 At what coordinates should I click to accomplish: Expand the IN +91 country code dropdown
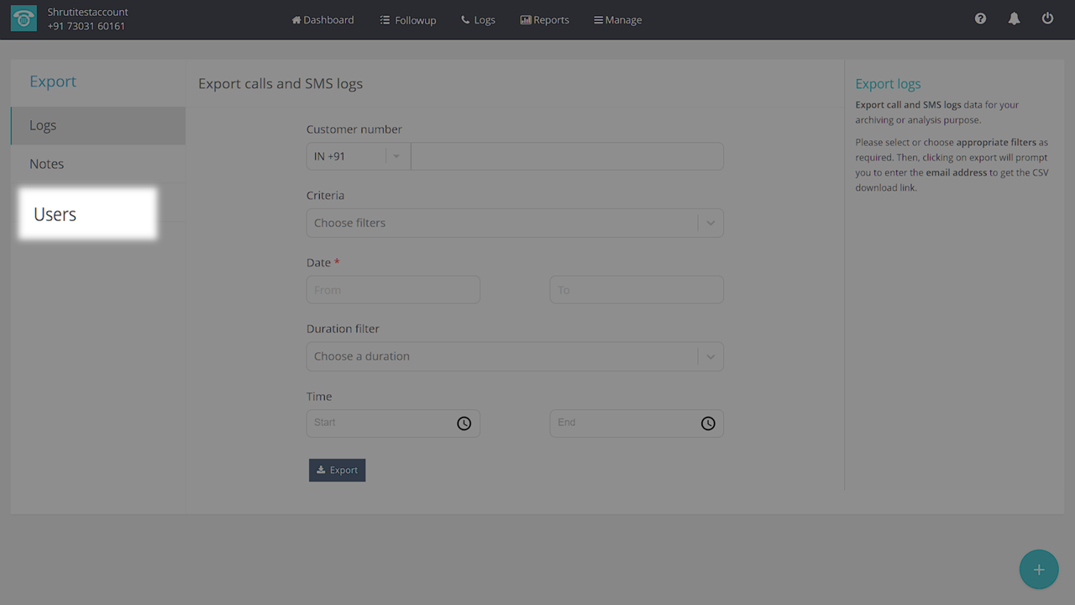pyautogui.click(x=358, y=156)
